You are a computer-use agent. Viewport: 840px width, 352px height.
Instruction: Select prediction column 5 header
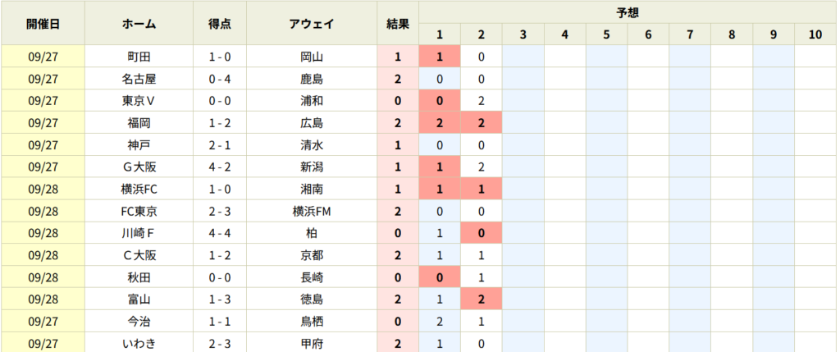[x=606, y=34]
